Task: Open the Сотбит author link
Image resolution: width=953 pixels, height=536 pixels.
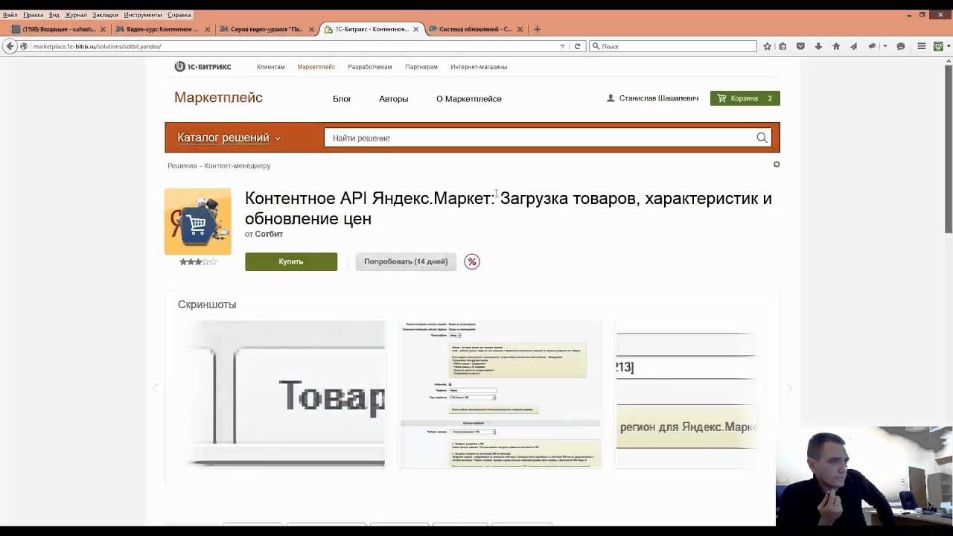Action: point(269,234)
